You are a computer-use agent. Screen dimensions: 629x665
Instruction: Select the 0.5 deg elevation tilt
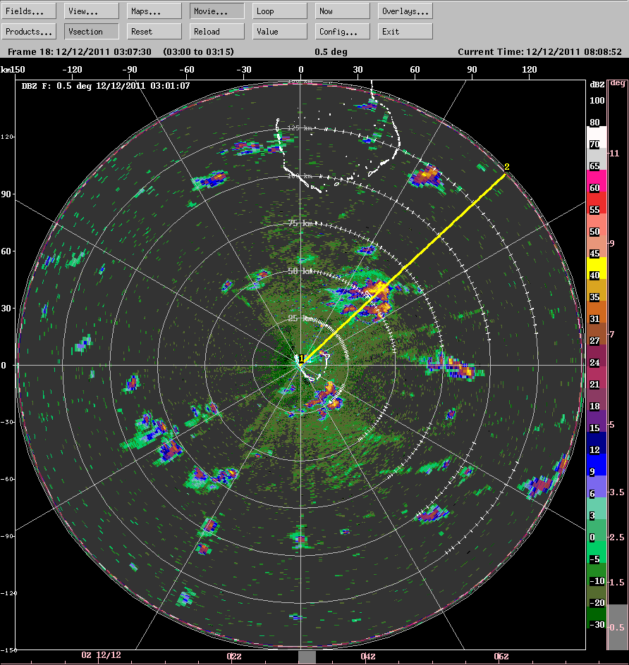tap(617, 627)
